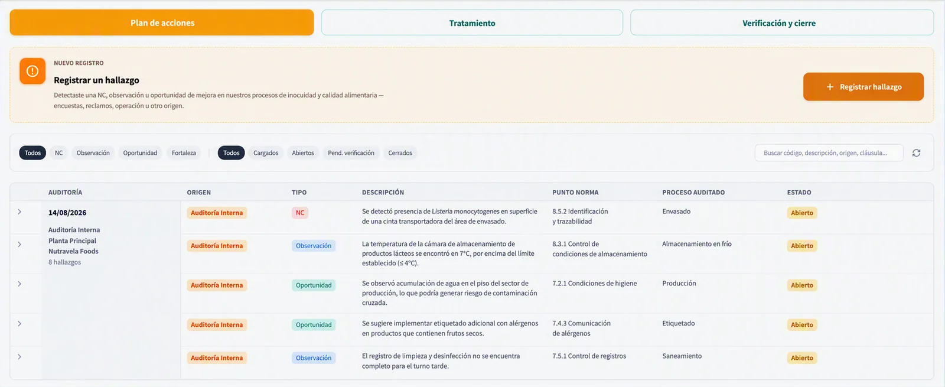Filter by Cargados status
This screenshot has height=387, width=945.
point(266,153)
